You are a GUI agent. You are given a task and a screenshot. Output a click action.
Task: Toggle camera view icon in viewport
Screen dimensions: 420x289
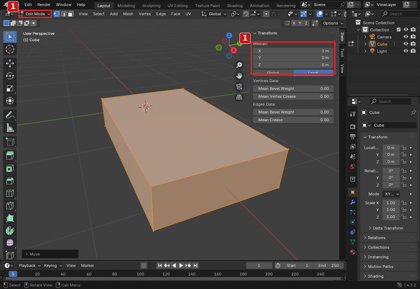tap(239, 86)
